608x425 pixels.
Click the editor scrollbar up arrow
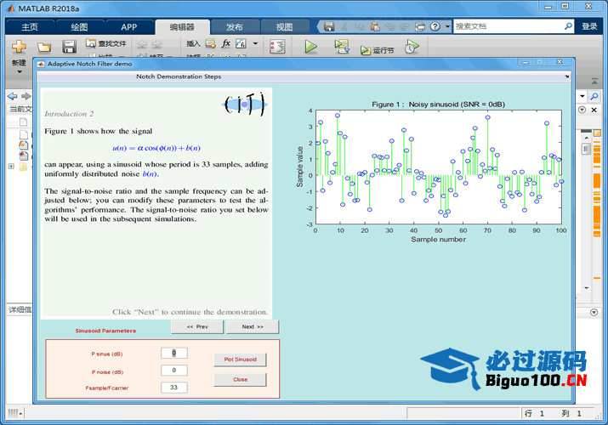(586, 139)
